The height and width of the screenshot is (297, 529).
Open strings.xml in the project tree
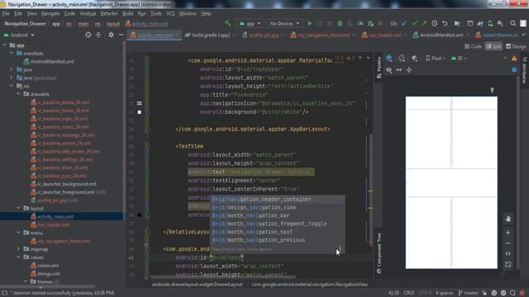click(x=45, y=273)
